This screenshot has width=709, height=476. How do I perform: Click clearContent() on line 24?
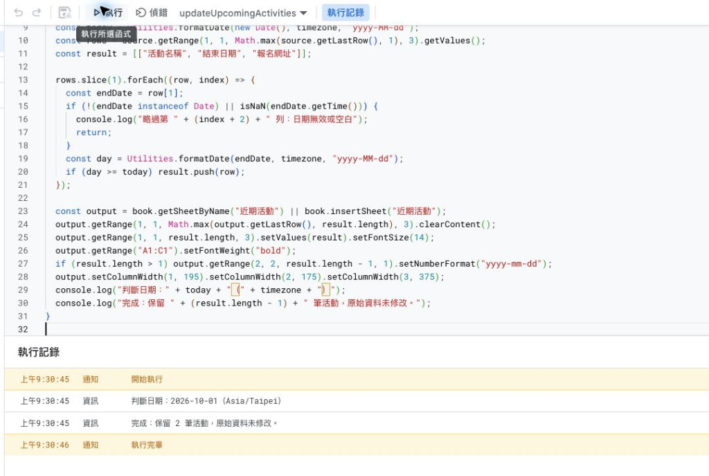[454, 224]
